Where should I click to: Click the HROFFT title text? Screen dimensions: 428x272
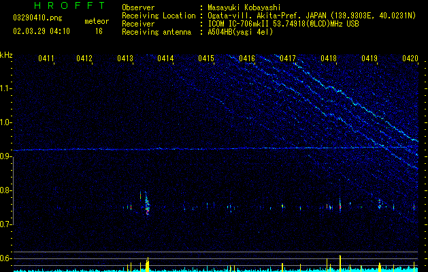click(x=70, y=5)
